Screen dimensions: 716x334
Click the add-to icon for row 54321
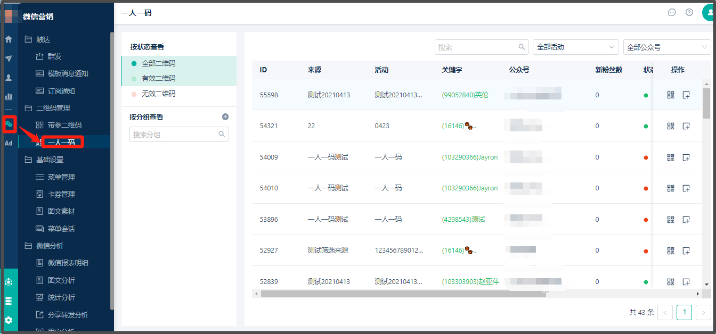[686, 126]
